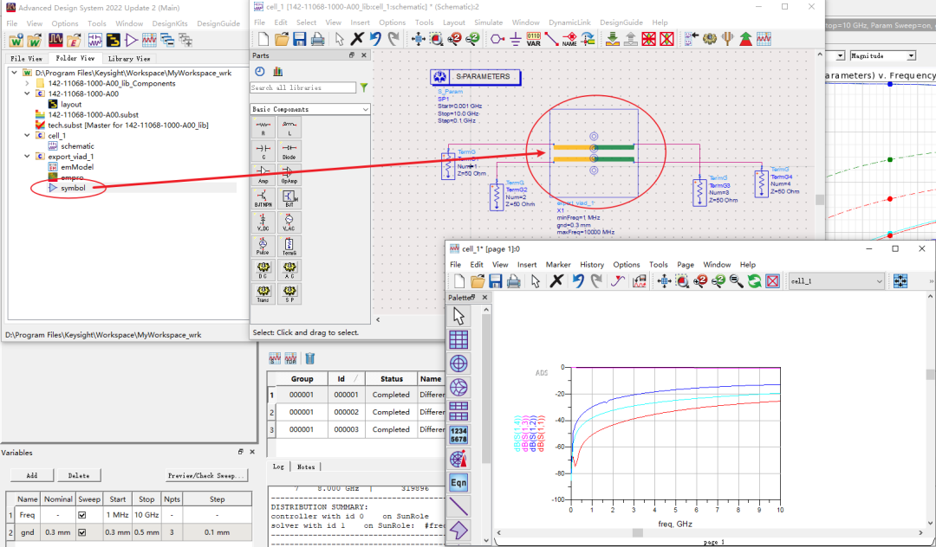
Task: Create a new workspace in ADS Main
Action: (16, 41)
